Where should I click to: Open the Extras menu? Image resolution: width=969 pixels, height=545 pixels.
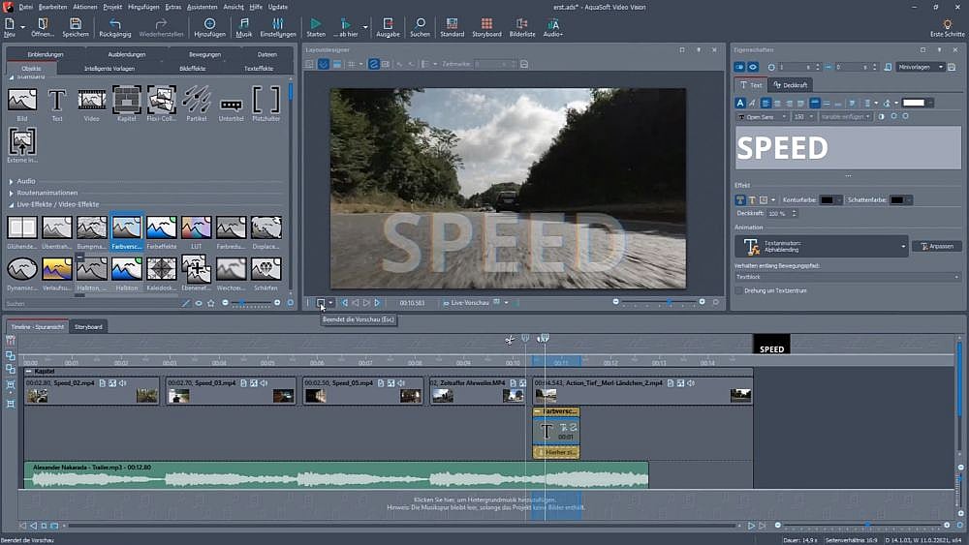coord(172,7)
